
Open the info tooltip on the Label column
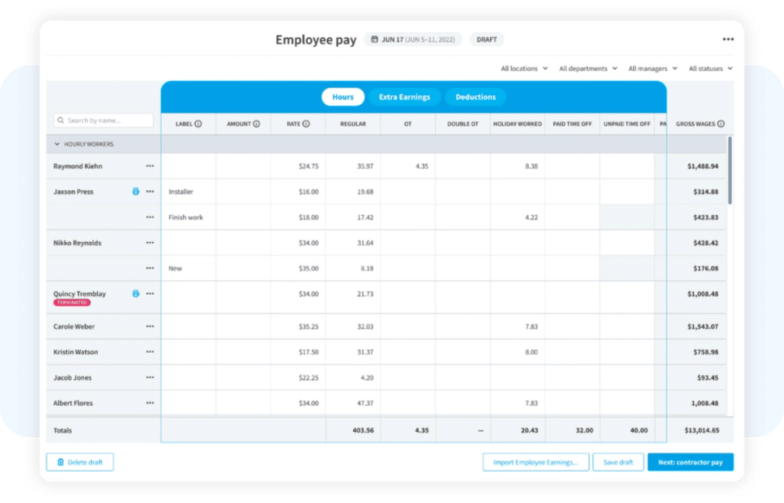[200, 123]
